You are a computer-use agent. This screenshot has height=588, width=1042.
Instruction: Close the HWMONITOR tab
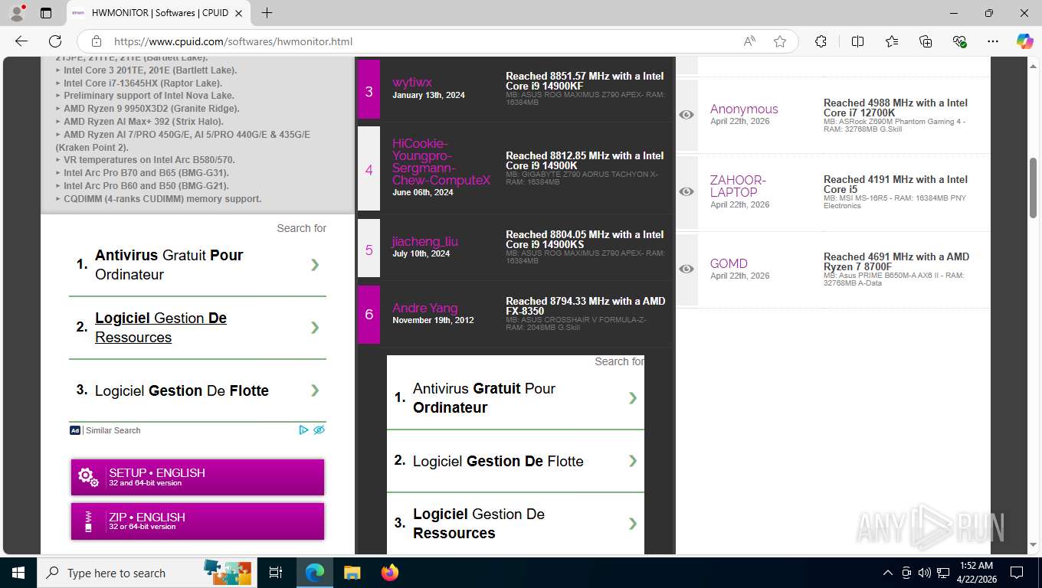(x=239, y=13)
